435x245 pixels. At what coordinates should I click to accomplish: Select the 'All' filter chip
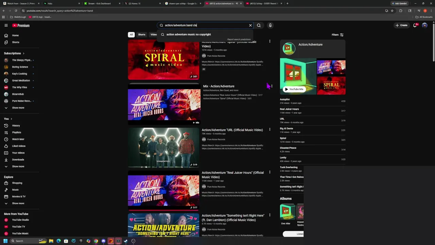131,34
